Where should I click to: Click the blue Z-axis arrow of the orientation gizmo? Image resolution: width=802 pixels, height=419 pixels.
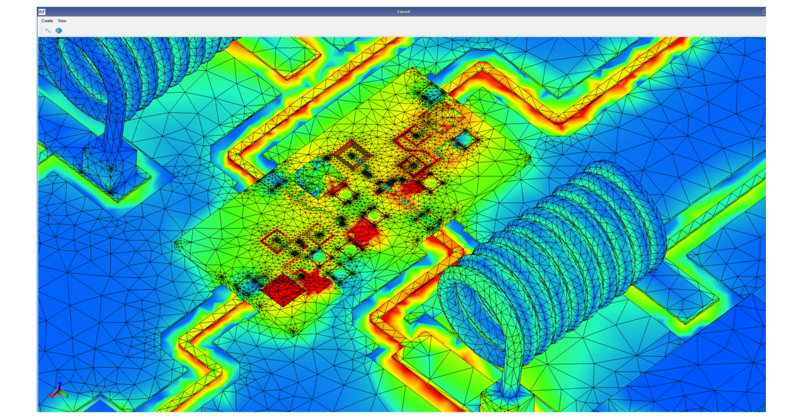click(59, 383)
